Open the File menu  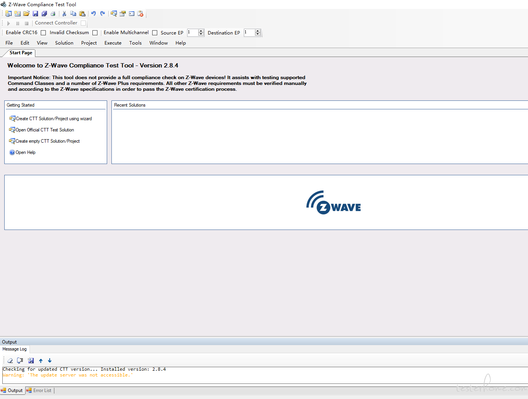(x=9, y=43)
